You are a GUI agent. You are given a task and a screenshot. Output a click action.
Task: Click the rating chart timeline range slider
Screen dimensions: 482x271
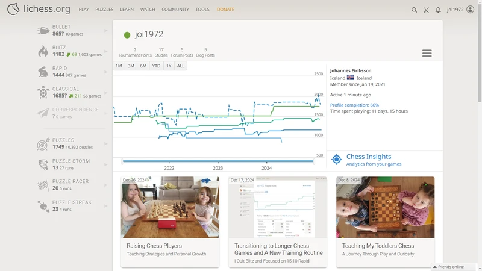pyautogui.click(x=218, y=161)
